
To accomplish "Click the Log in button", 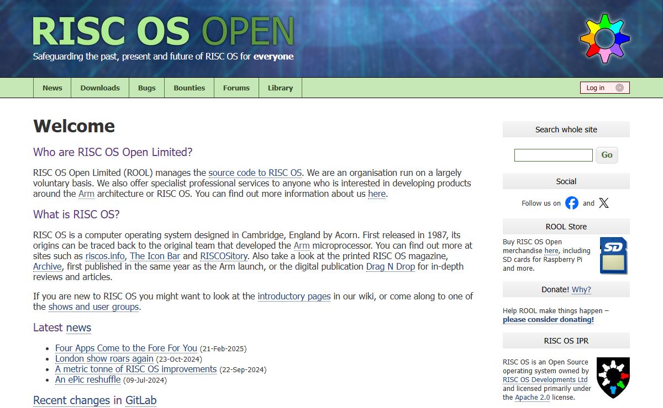I will click(604, 88).
